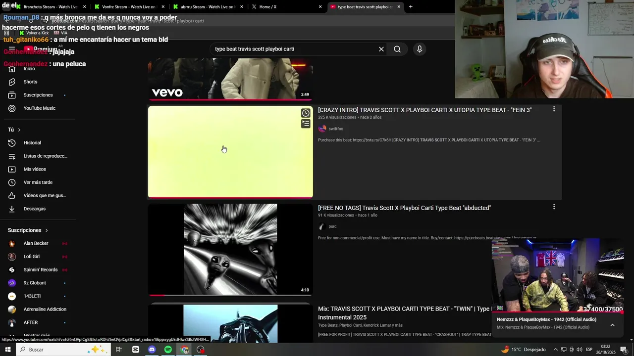This screenshot has height=356, width=634.
Task: Open Task View on the taskbar
Action: click(x=119, y=350)
